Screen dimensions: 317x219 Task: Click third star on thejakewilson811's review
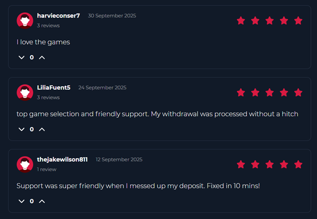[269, 164]
